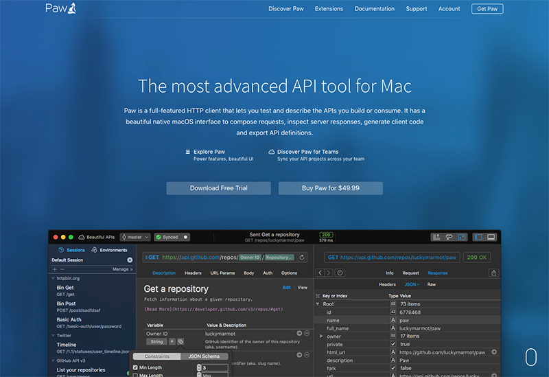Open the String type selector

click(156, 341)
